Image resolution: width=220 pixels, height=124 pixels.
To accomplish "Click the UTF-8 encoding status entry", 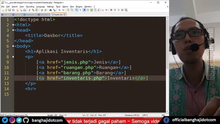I will click(x=145, y=115).
